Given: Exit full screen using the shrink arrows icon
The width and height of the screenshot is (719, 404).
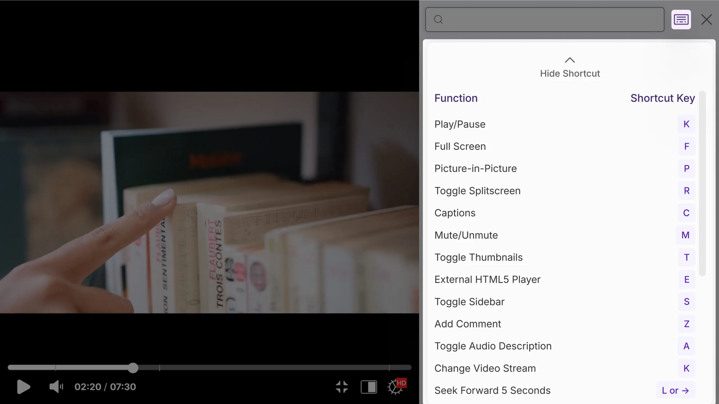Looking at the screenshot, I should 342,387.
